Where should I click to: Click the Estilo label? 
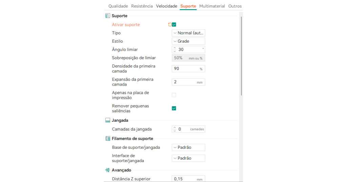pyautogui.click(x=117, y=41)
